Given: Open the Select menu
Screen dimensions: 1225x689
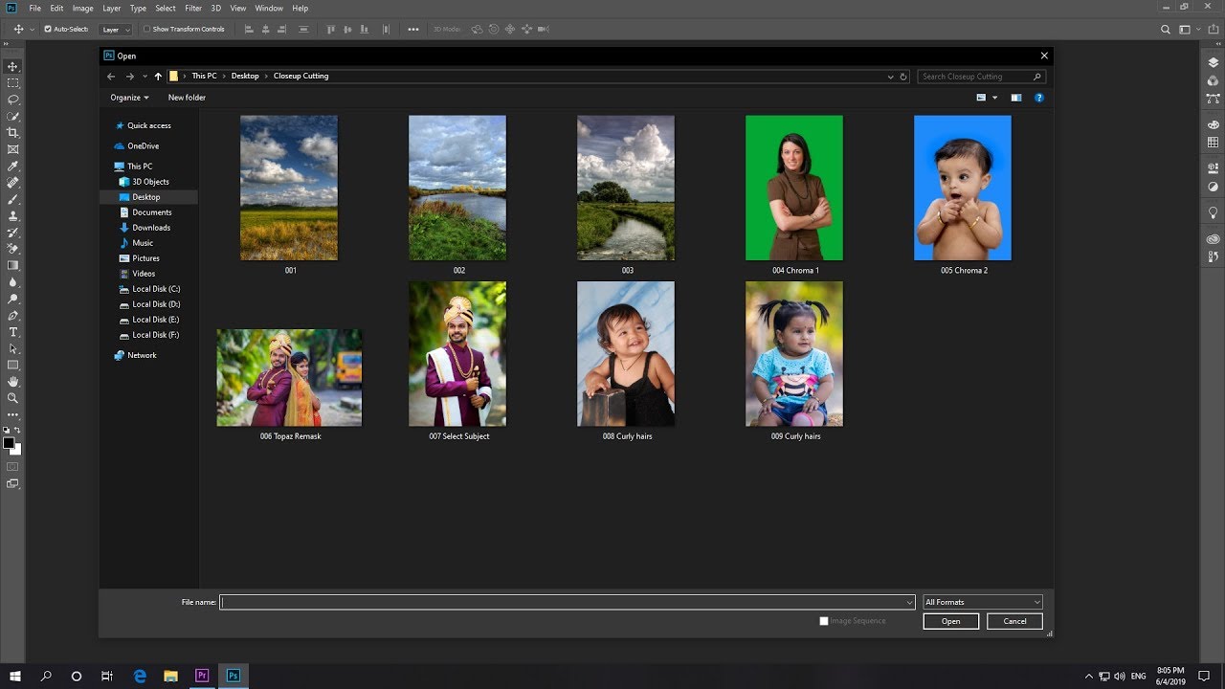Looking at the screenshot, I should [x=166, y=8].
